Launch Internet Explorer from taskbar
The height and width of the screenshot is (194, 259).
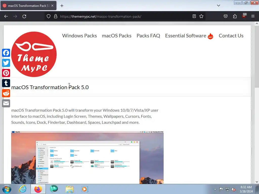pos(23,189)
